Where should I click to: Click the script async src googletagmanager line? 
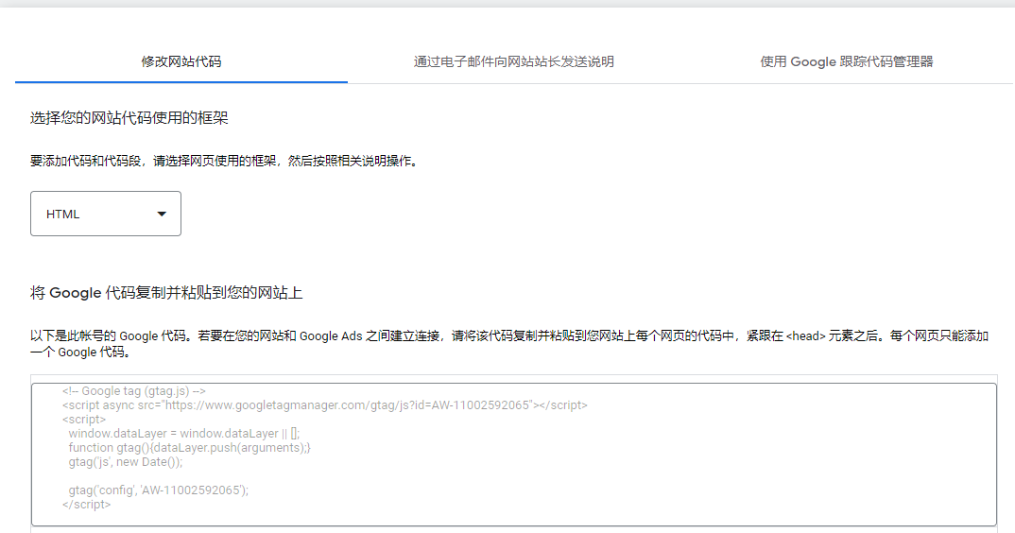pos(324,405)
